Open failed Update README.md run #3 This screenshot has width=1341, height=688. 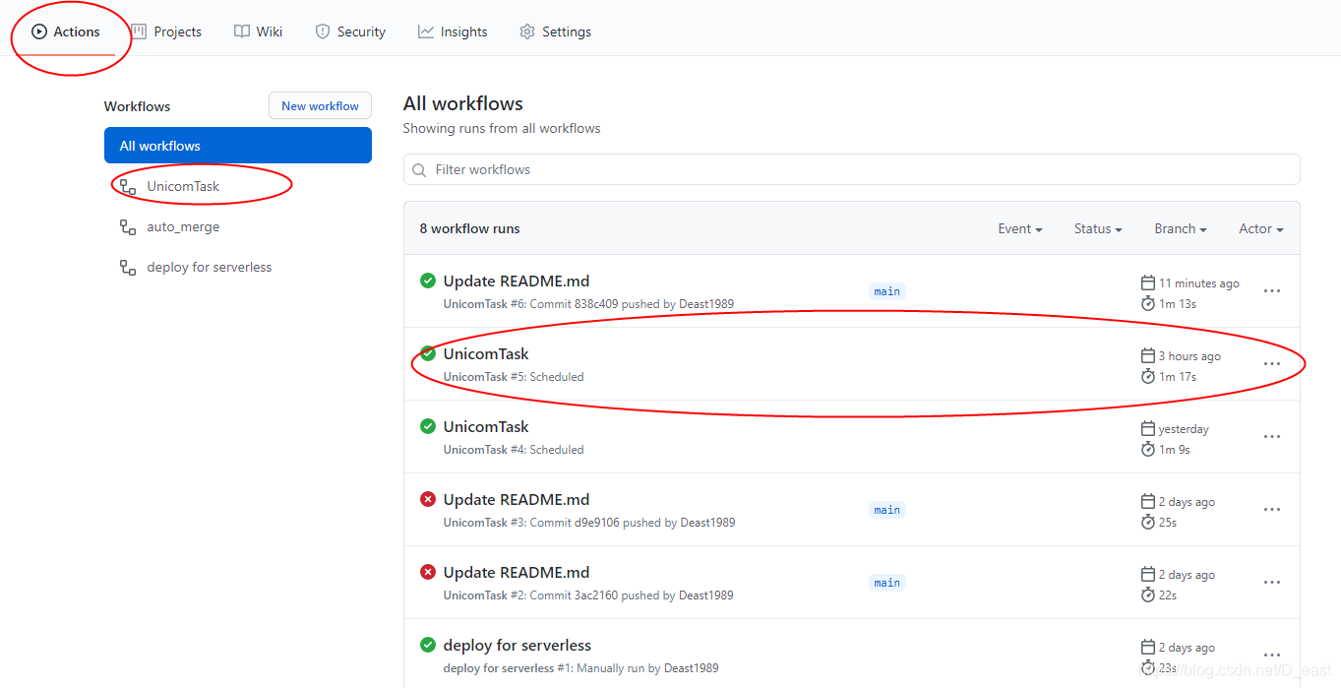click(517, 499)
